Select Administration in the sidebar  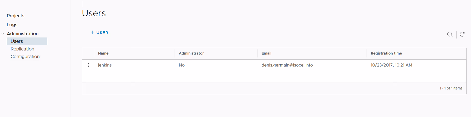23,34
